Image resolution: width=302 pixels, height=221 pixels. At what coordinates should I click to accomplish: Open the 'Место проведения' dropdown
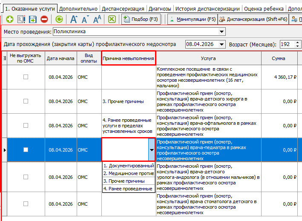221,32
